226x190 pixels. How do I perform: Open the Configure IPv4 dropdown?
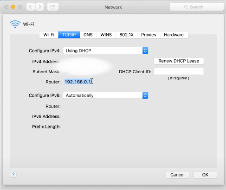point(105,51)
